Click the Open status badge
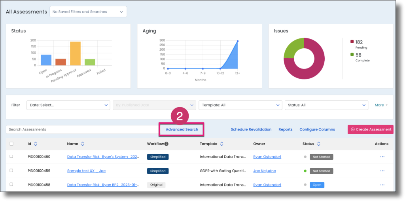The width and height of the screenshot is (405, 201). click(x=317, y=185)
